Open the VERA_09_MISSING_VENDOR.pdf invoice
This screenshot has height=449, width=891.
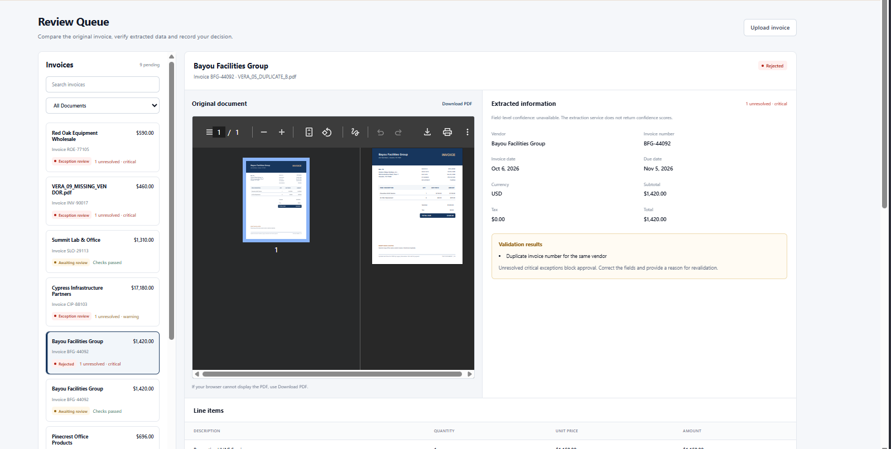pyautogui.click(x=103, y=201)
